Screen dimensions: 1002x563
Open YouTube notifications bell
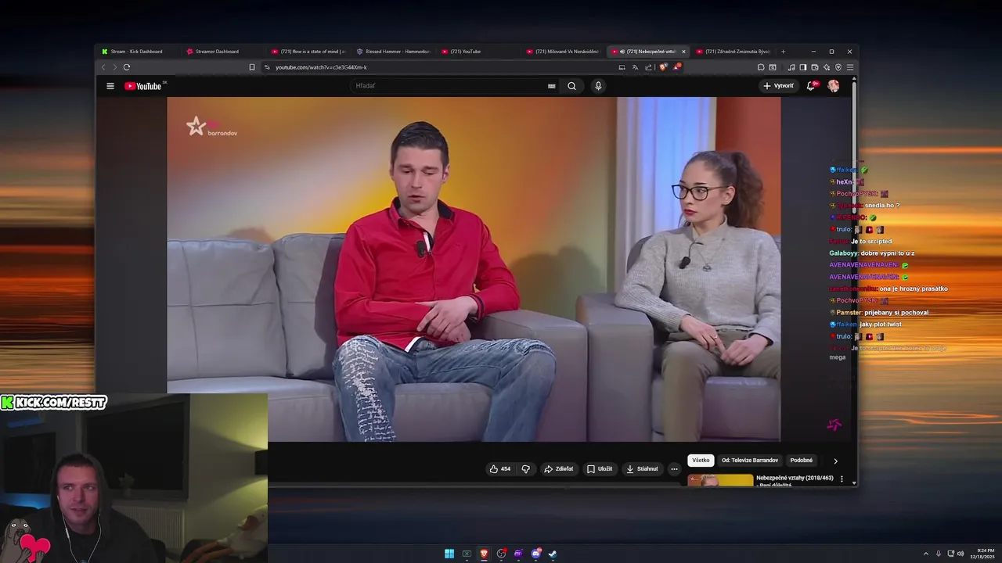pyautogui.click(x=811, y=86)
